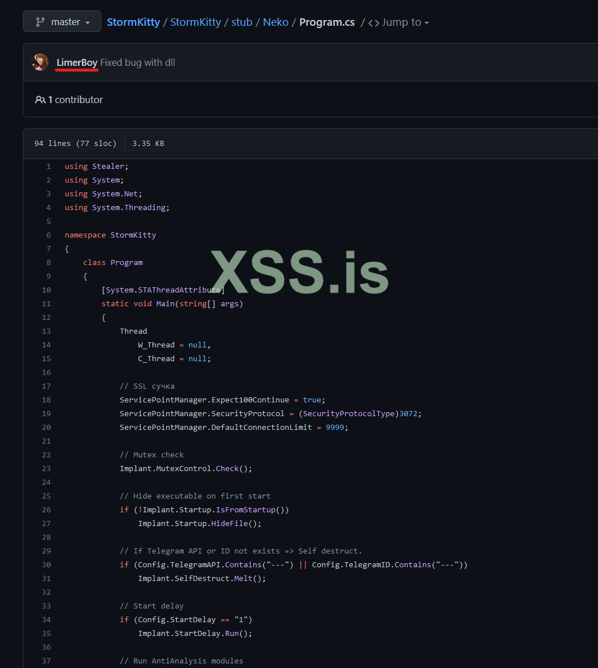The image size is (598, 668).
Task: Select line number 1
Action: coord(49,167)
